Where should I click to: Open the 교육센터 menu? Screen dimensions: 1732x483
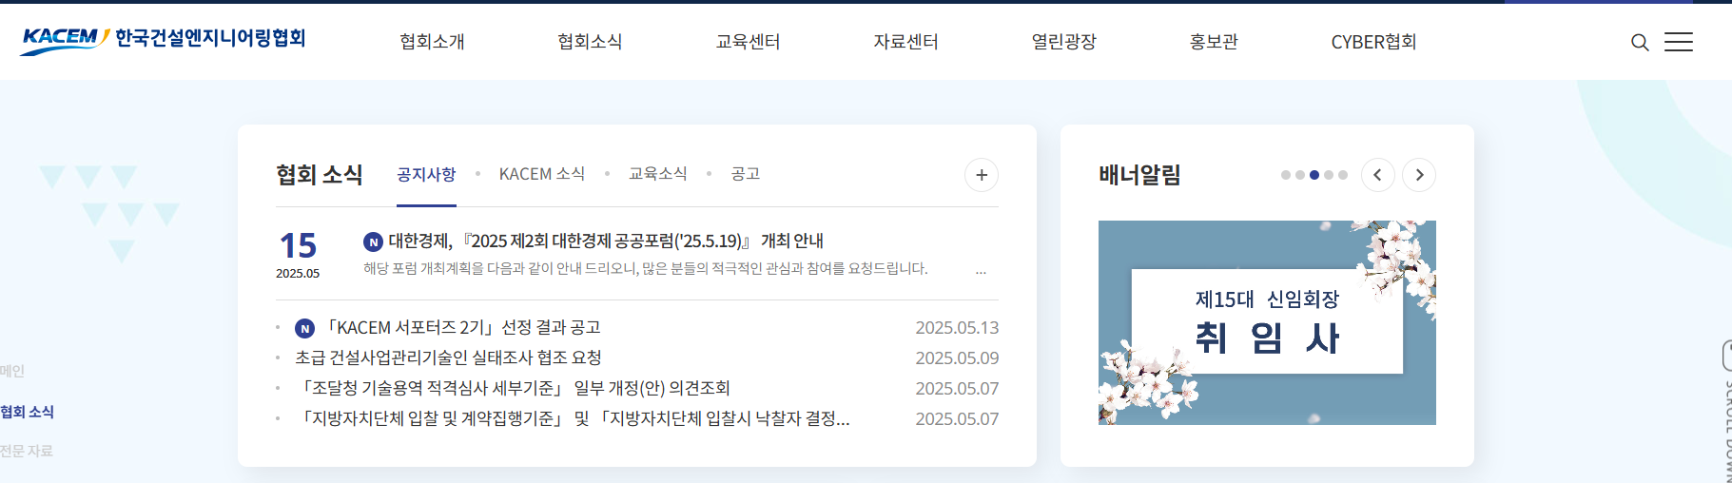pyautogui.click(x=748, y=42)
